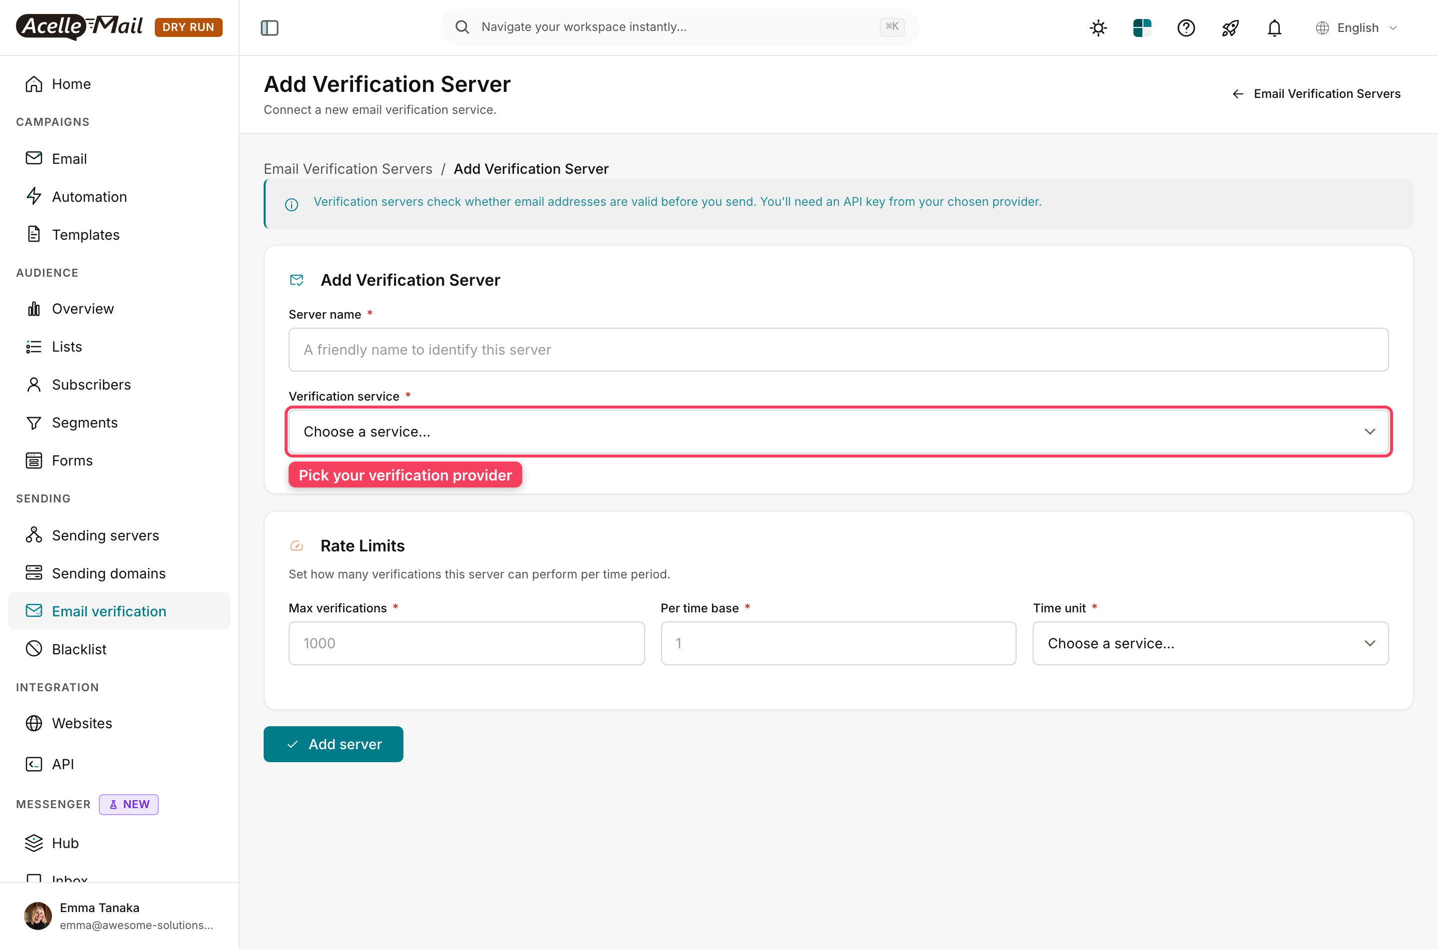
Task: Click the Email verification envelope icon
Action: (34, 611)
